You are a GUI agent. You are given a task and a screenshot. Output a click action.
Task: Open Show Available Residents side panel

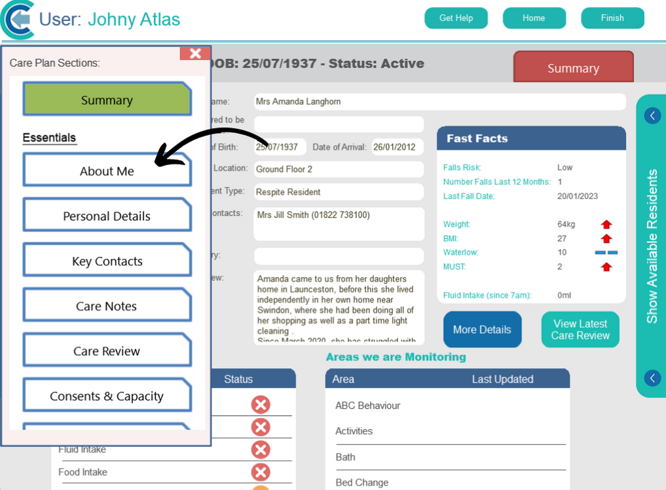pyautogui.click(x=652, y=246)
